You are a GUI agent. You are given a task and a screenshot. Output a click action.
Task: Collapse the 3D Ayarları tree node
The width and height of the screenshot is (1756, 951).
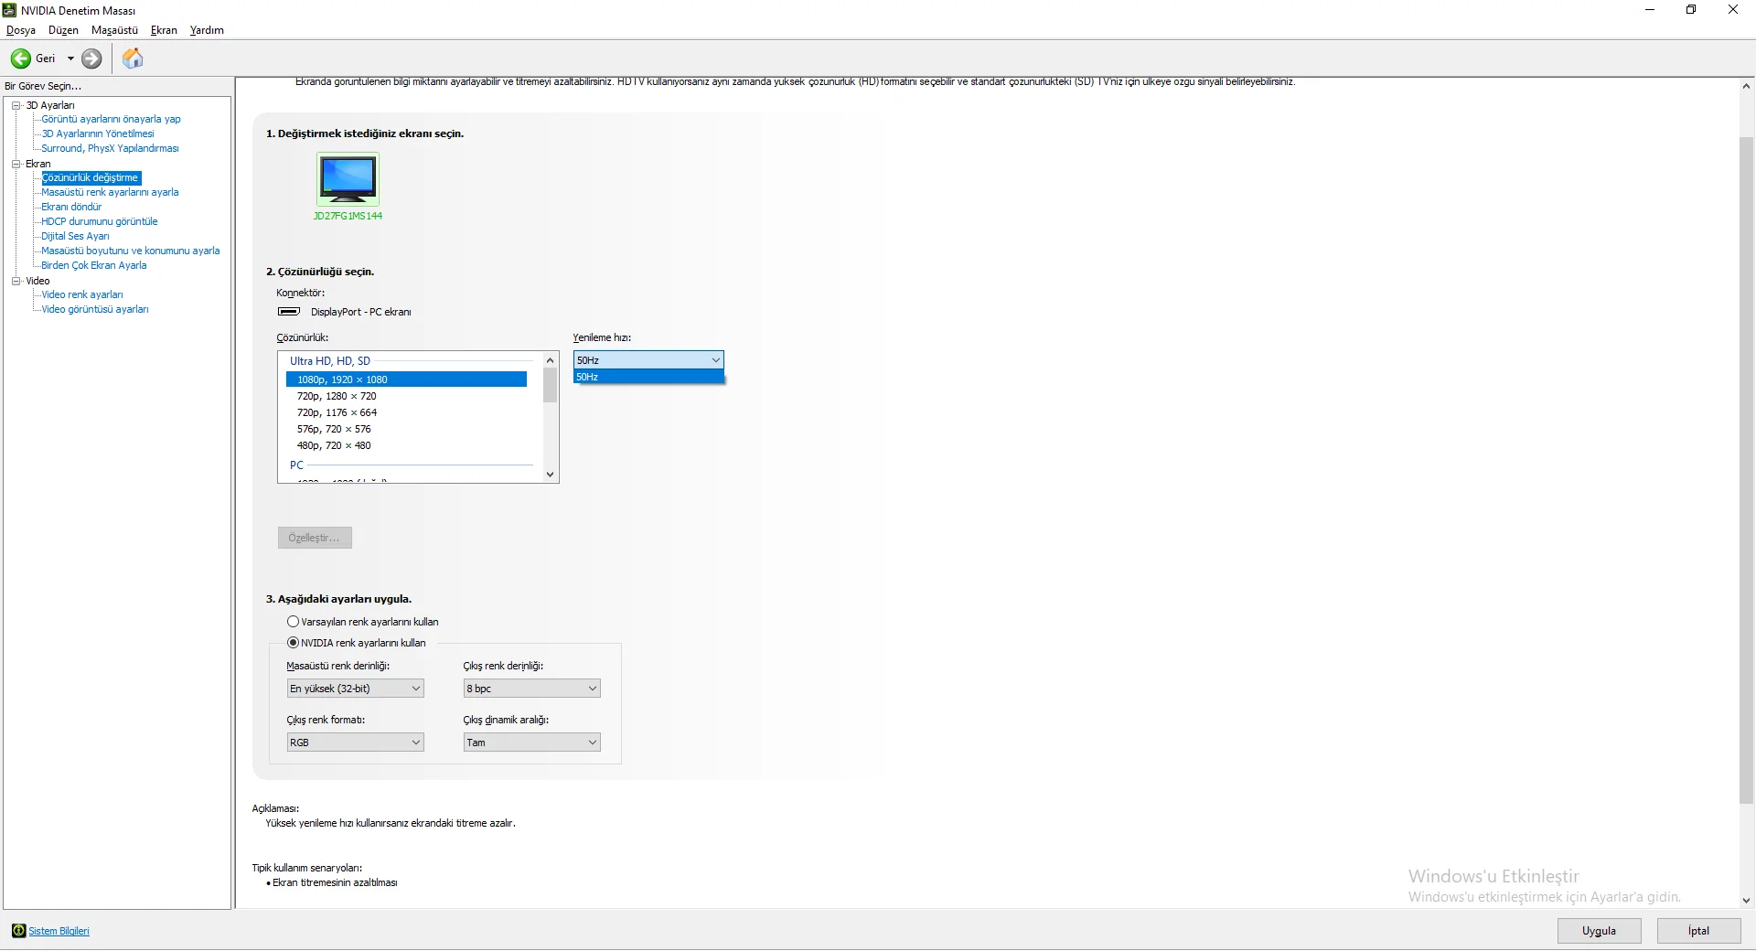[16, 105]
